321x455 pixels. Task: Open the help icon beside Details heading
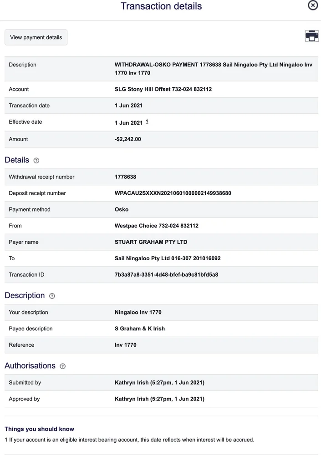(36, 161)
